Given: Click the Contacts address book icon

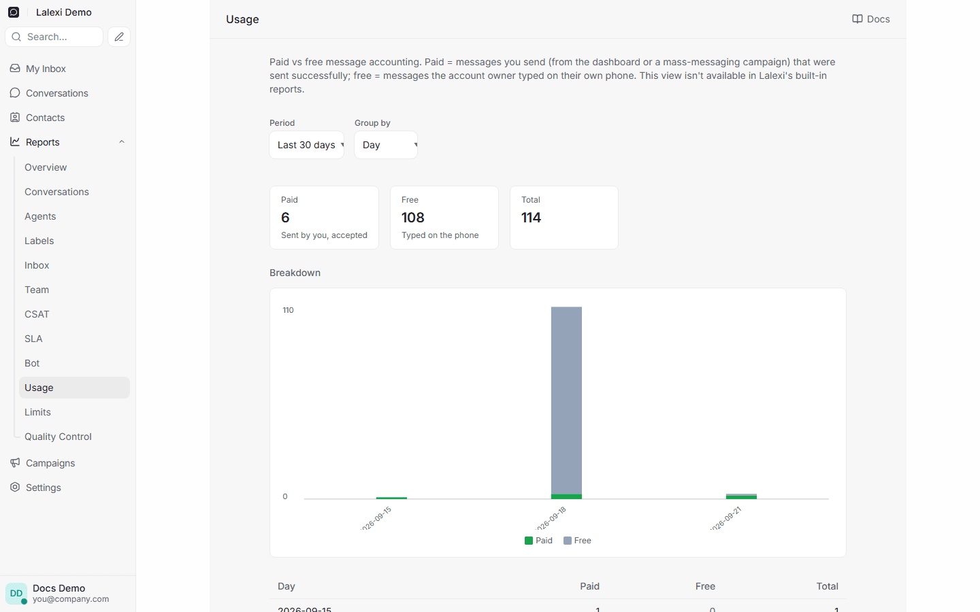Looking at the screenshot, I should [15, 118].
